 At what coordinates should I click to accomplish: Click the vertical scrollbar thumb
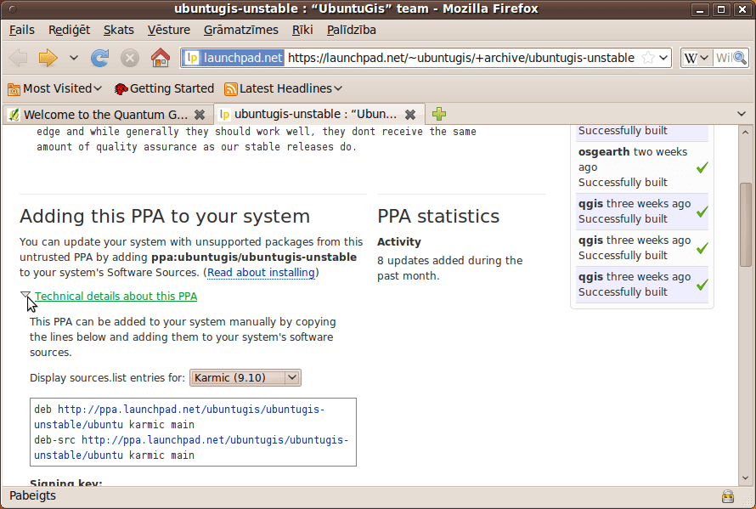pos(746,224)
